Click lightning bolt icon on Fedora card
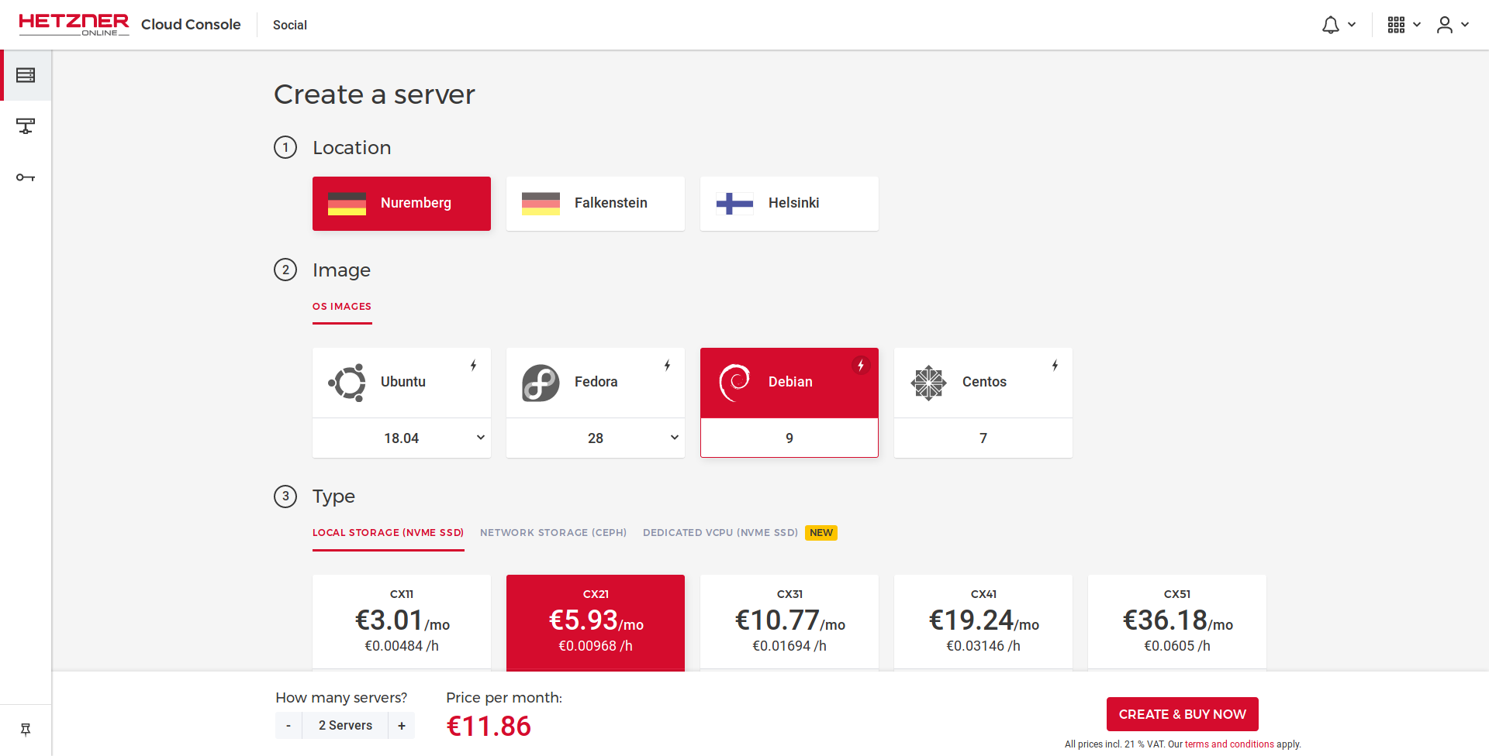The height and width of the screenshot is (756, 1489). click(x=667, y=365)
